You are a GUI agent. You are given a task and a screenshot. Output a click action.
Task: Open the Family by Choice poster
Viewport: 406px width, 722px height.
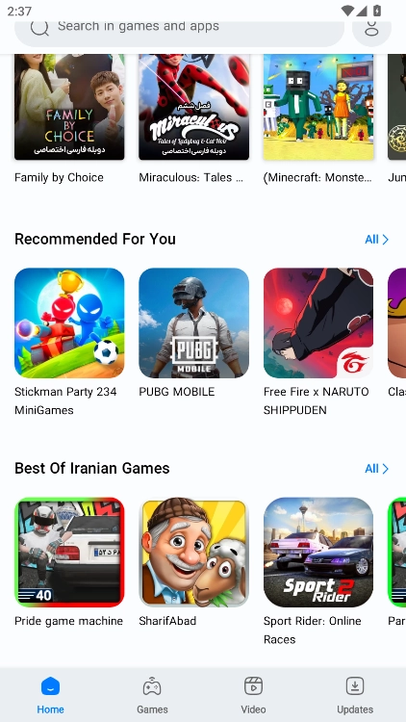click(x=69, y=107)
